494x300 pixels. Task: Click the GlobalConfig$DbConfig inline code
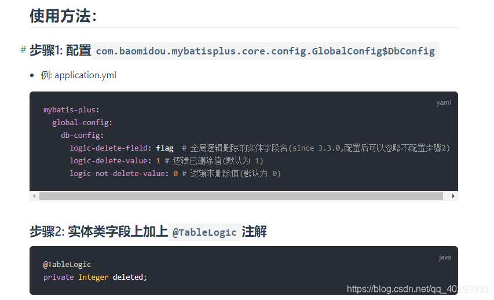coord(265,51)
